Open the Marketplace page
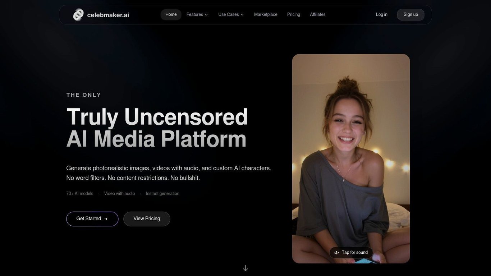This screenshot has width=491, height=276. 266,14
